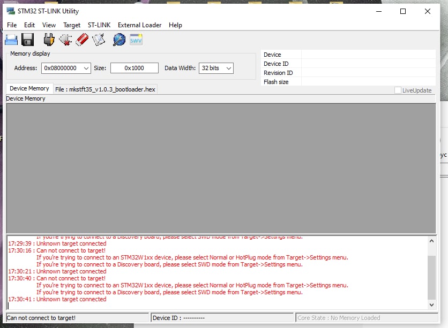Click log line 17:30:21 Unknown target connected
448x328 pixels.
tap(57, 271)
